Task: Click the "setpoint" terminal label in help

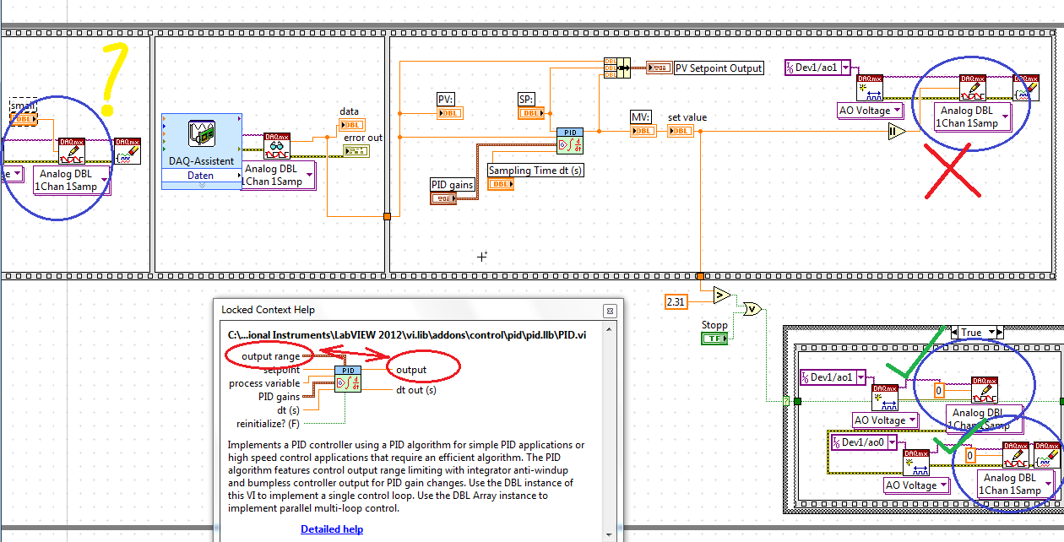Action: [x=281, y=370]
